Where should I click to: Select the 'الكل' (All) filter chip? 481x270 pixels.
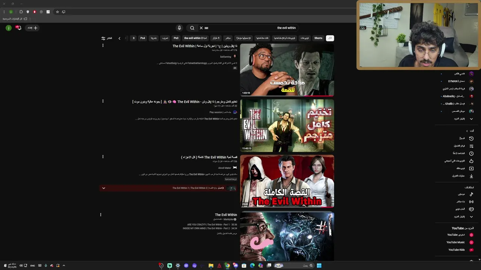[x=330, y=38]
